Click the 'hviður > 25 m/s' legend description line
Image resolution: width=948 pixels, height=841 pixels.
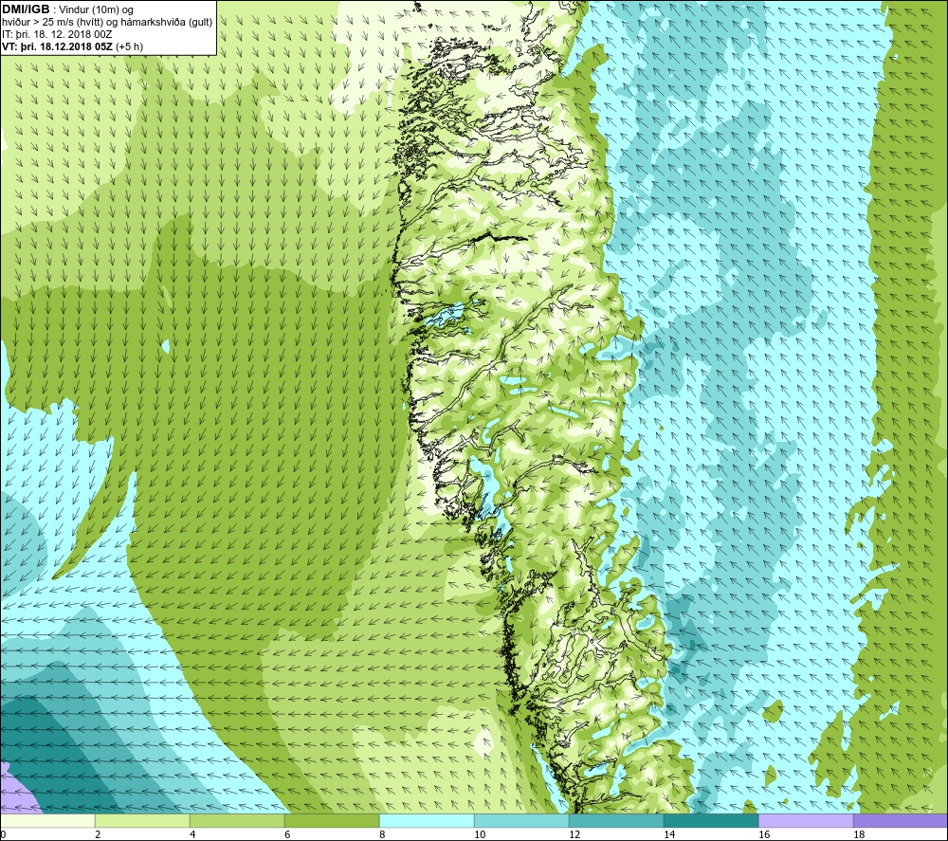click(x=108, y=23)
